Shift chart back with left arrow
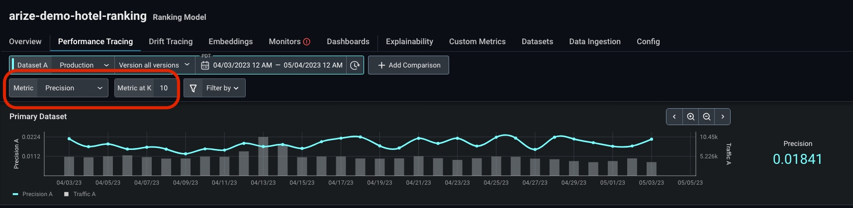Viewport: 853px width, 208px height. 674,117
